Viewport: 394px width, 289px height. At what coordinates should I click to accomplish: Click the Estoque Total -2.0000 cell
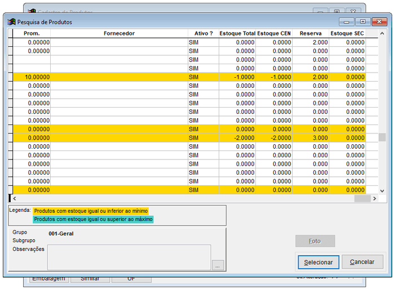pyautogui.click(x=237, y=138)
